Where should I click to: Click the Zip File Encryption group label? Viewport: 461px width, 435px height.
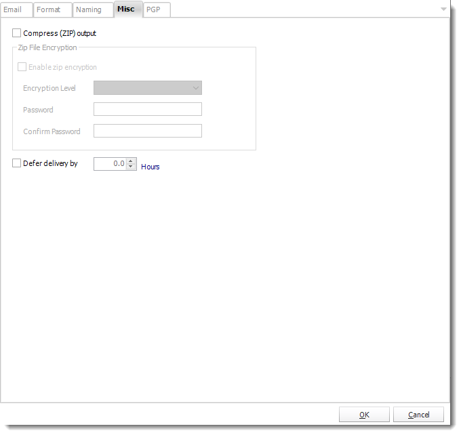pos(47,47)
